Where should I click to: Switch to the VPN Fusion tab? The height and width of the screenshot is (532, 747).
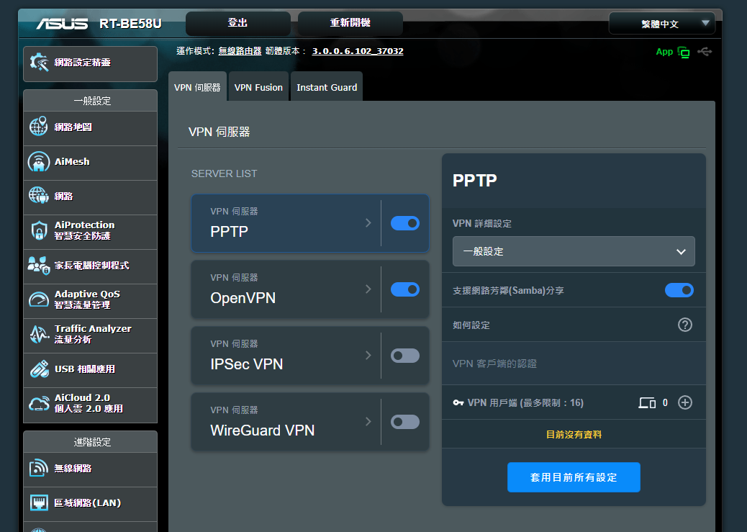tap(258, 87)
